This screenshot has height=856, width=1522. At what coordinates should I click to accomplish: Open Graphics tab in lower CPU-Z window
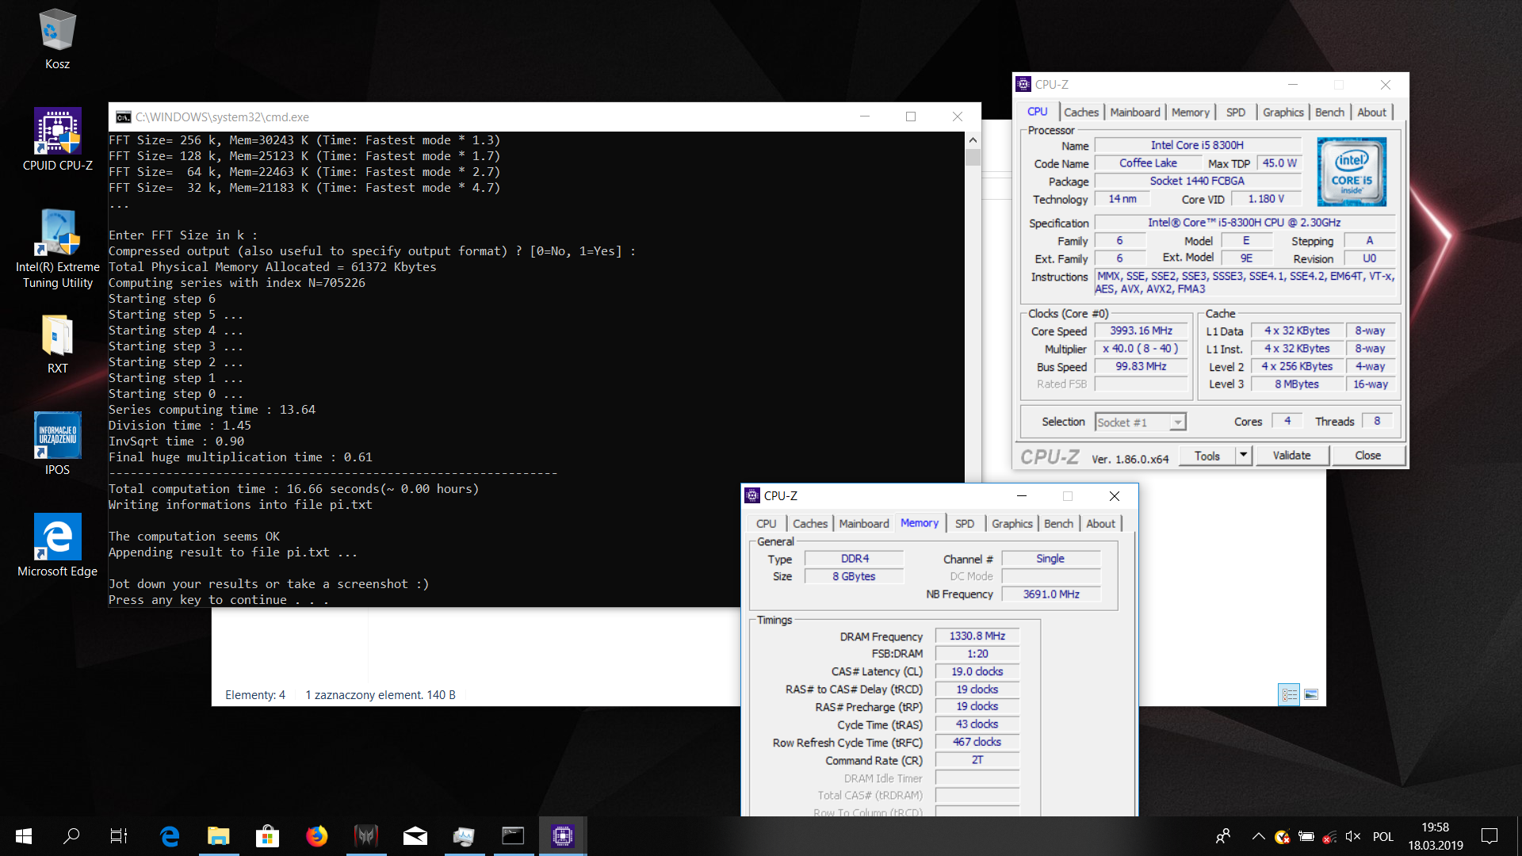click(1011, 524)
